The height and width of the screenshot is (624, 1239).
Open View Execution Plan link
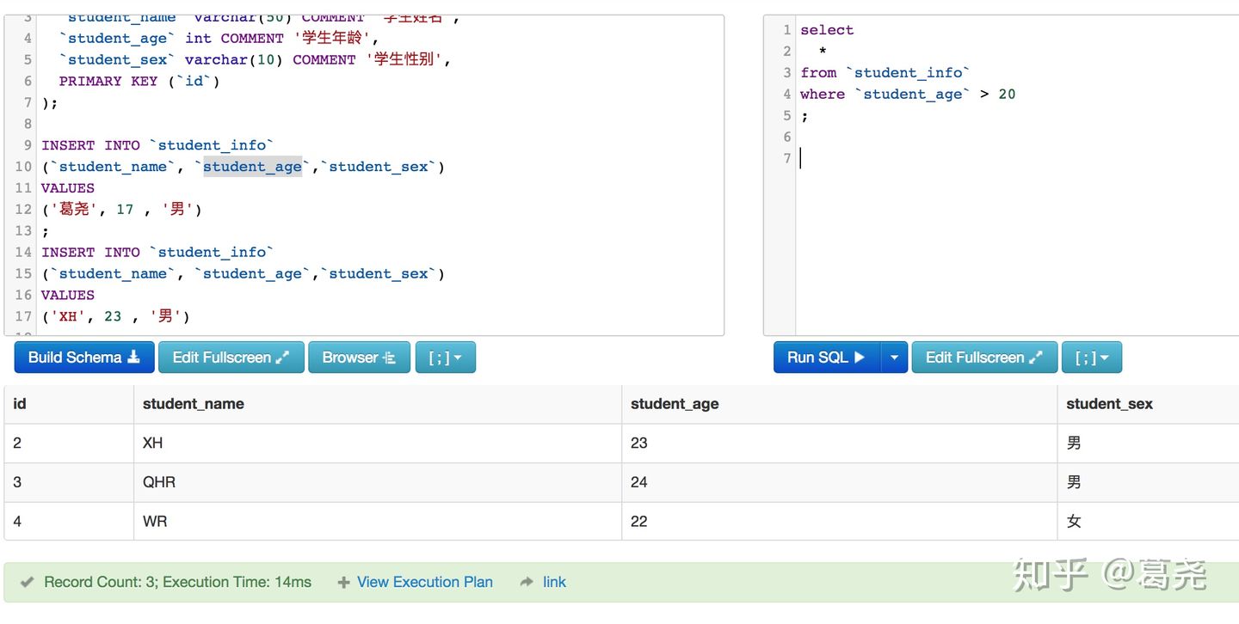[x=424, y=582]
